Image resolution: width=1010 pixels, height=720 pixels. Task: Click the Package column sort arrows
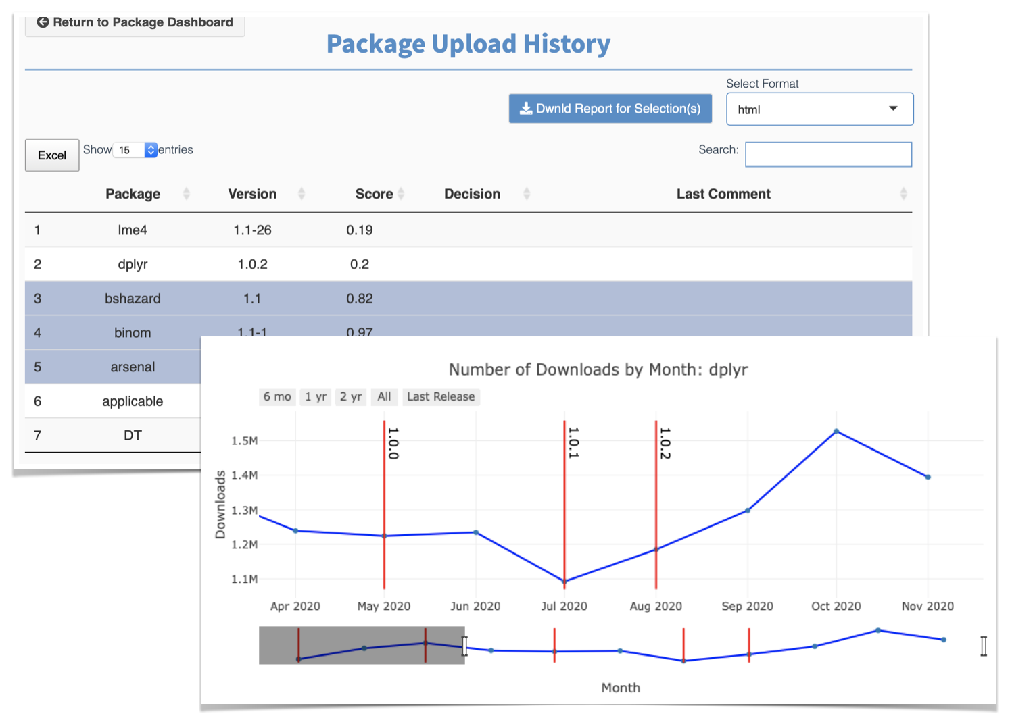pos(186,194)
